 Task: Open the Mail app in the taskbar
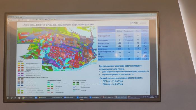36,98
